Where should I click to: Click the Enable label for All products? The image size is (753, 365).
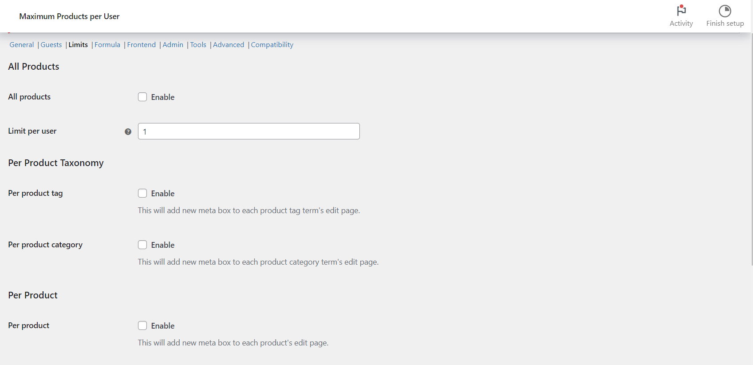pos(163,97)
